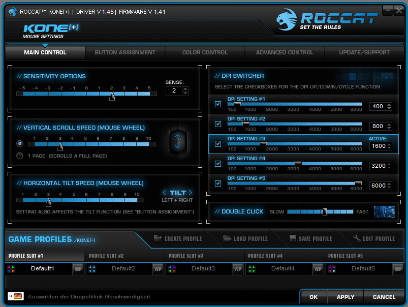The height and width of the screenshot is (307, 408).
Task: Click the WP button for Default5
Action: [x=398, y=269]
